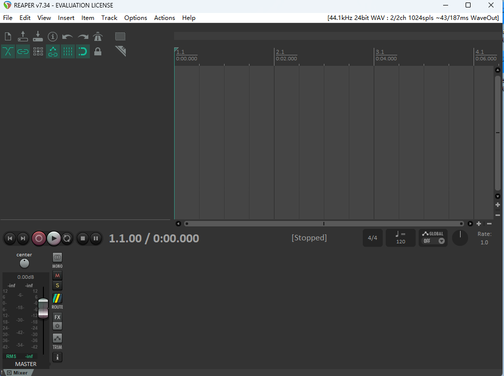Click the 0.00dB master volume readout

[26, 277]
